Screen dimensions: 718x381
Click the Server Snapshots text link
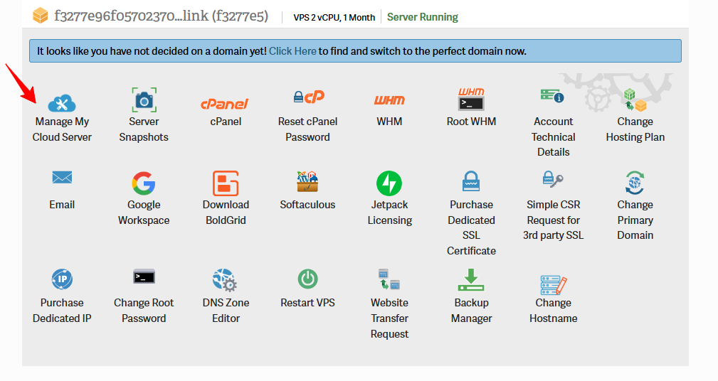(x=144, y=129)
